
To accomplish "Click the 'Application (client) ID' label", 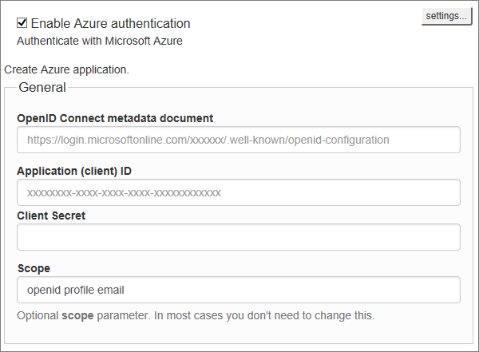I will click(x=74, y=171).
